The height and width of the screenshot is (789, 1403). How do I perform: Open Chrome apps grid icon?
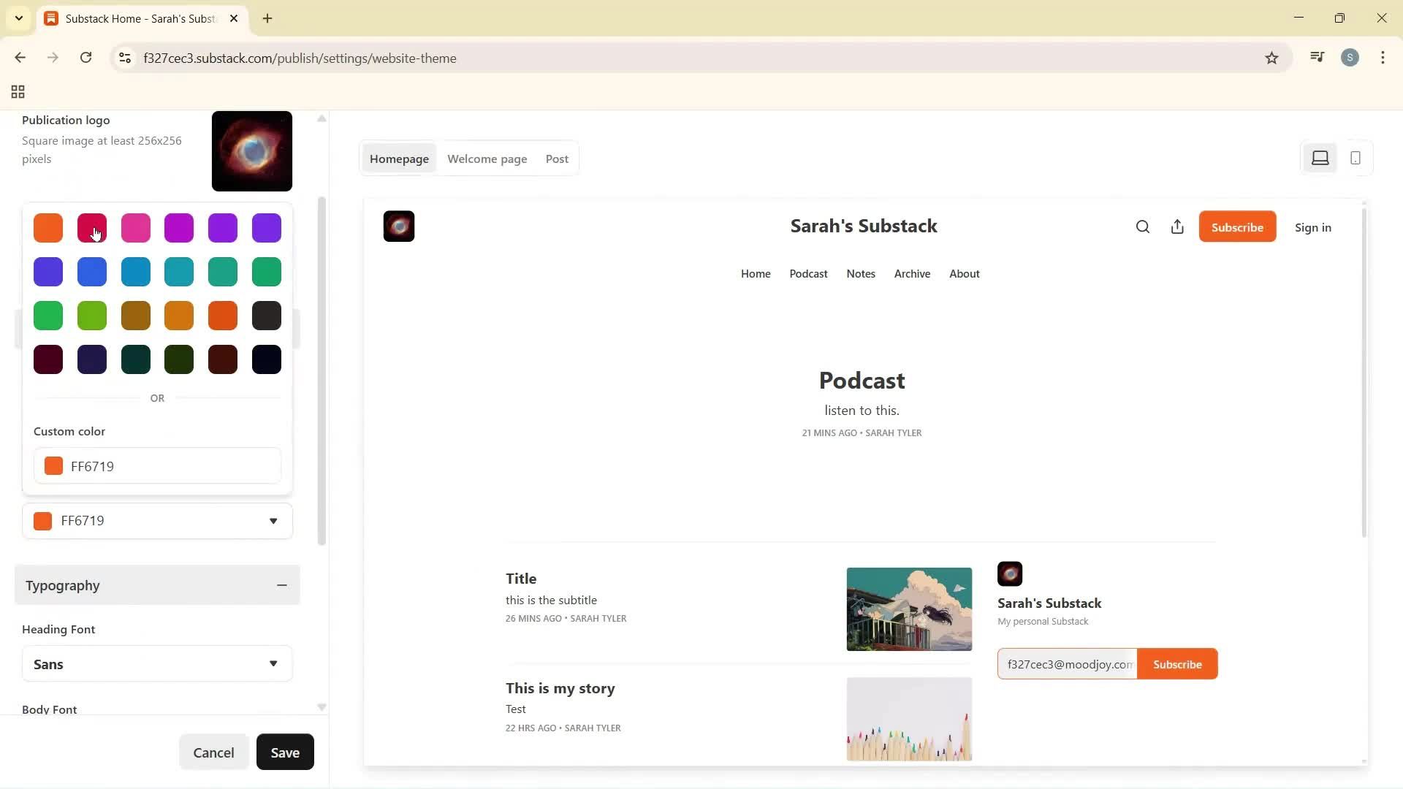(18, 92)
